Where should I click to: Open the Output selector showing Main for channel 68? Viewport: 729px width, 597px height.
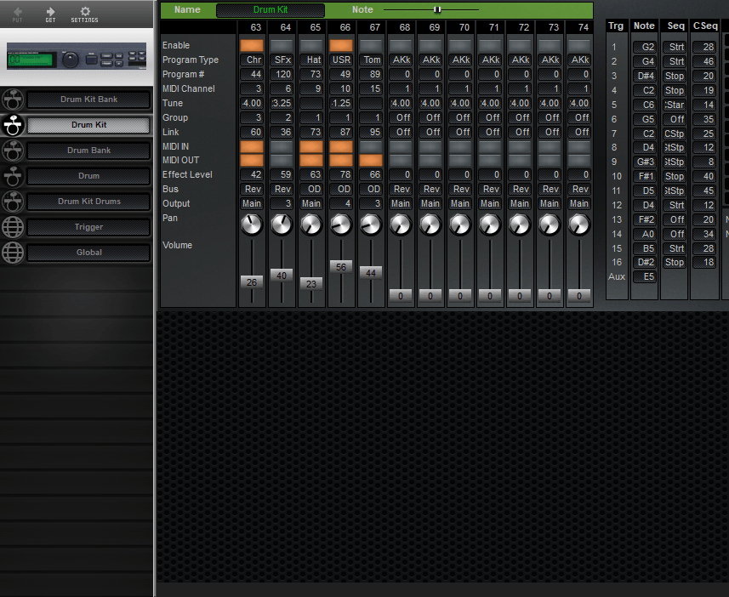tap(401, 203)
